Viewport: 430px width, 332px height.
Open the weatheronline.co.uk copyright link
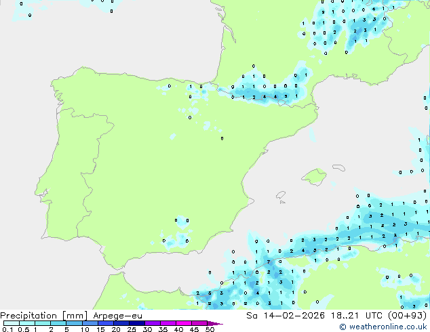coord(383,327)
